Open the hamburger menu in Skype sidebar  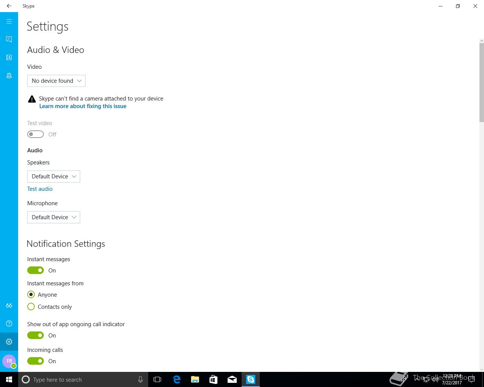(x=9, y=21)
